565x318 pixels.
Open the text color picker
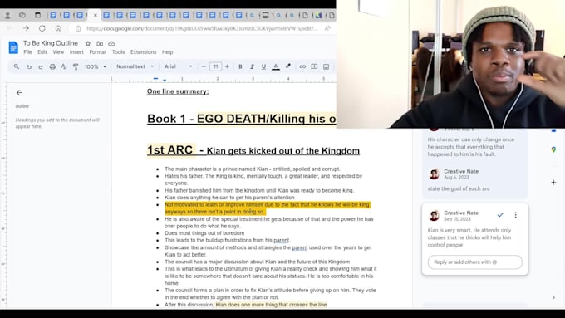pyautogui.click(x=276, y=66)
